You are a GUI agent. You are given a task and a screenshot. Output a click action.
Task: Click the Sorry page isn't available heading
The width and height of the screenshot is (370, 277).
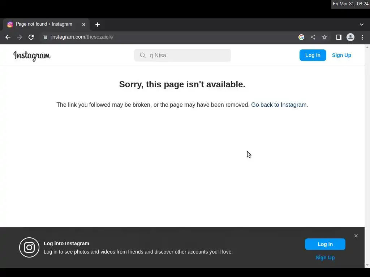point(182,84)
